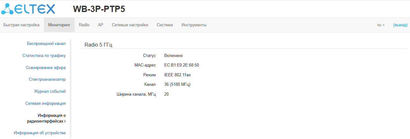View the Журнал событий page
Image resolution: width=410 pixels, height=139 pixels.
click(50, 92)
